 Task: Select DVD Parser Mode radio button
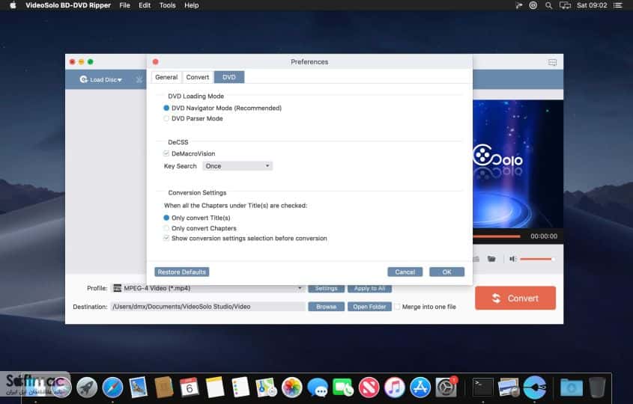(x=166, y=118)
